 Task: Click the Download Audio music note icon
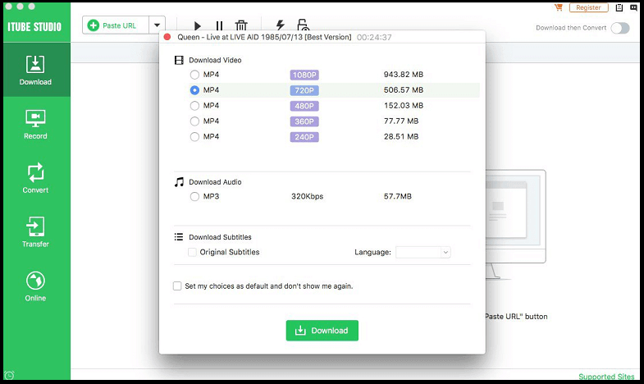point(179,182)
